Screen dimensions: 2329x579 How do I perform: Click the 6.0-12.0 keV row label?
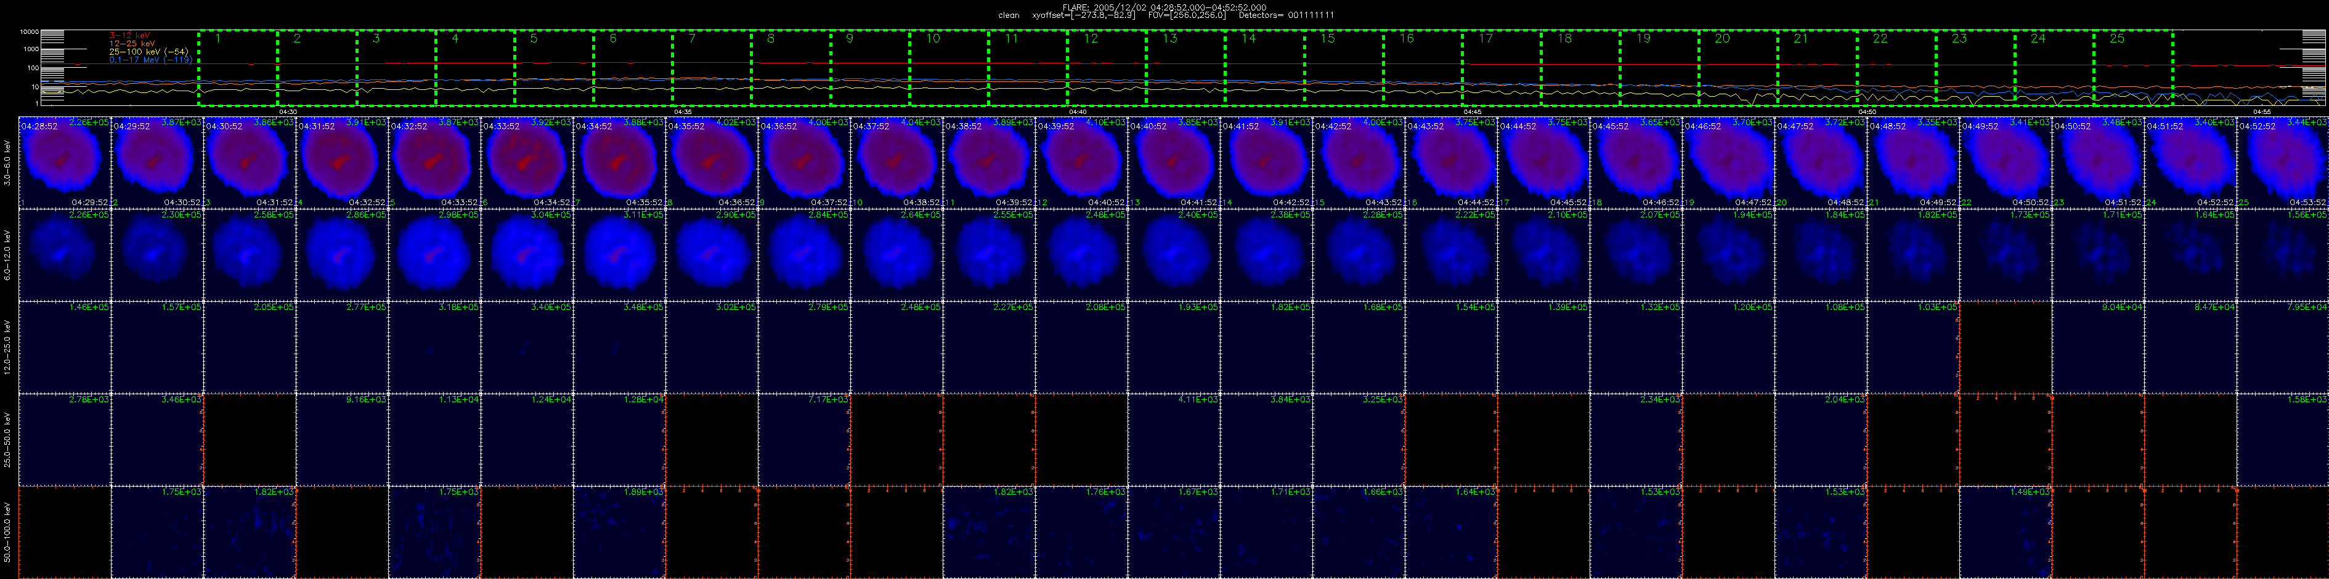coord(8,255)
